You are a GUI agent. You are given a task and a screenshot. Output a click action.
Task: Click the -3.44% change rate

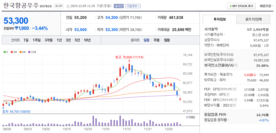[x=40, y=28]
